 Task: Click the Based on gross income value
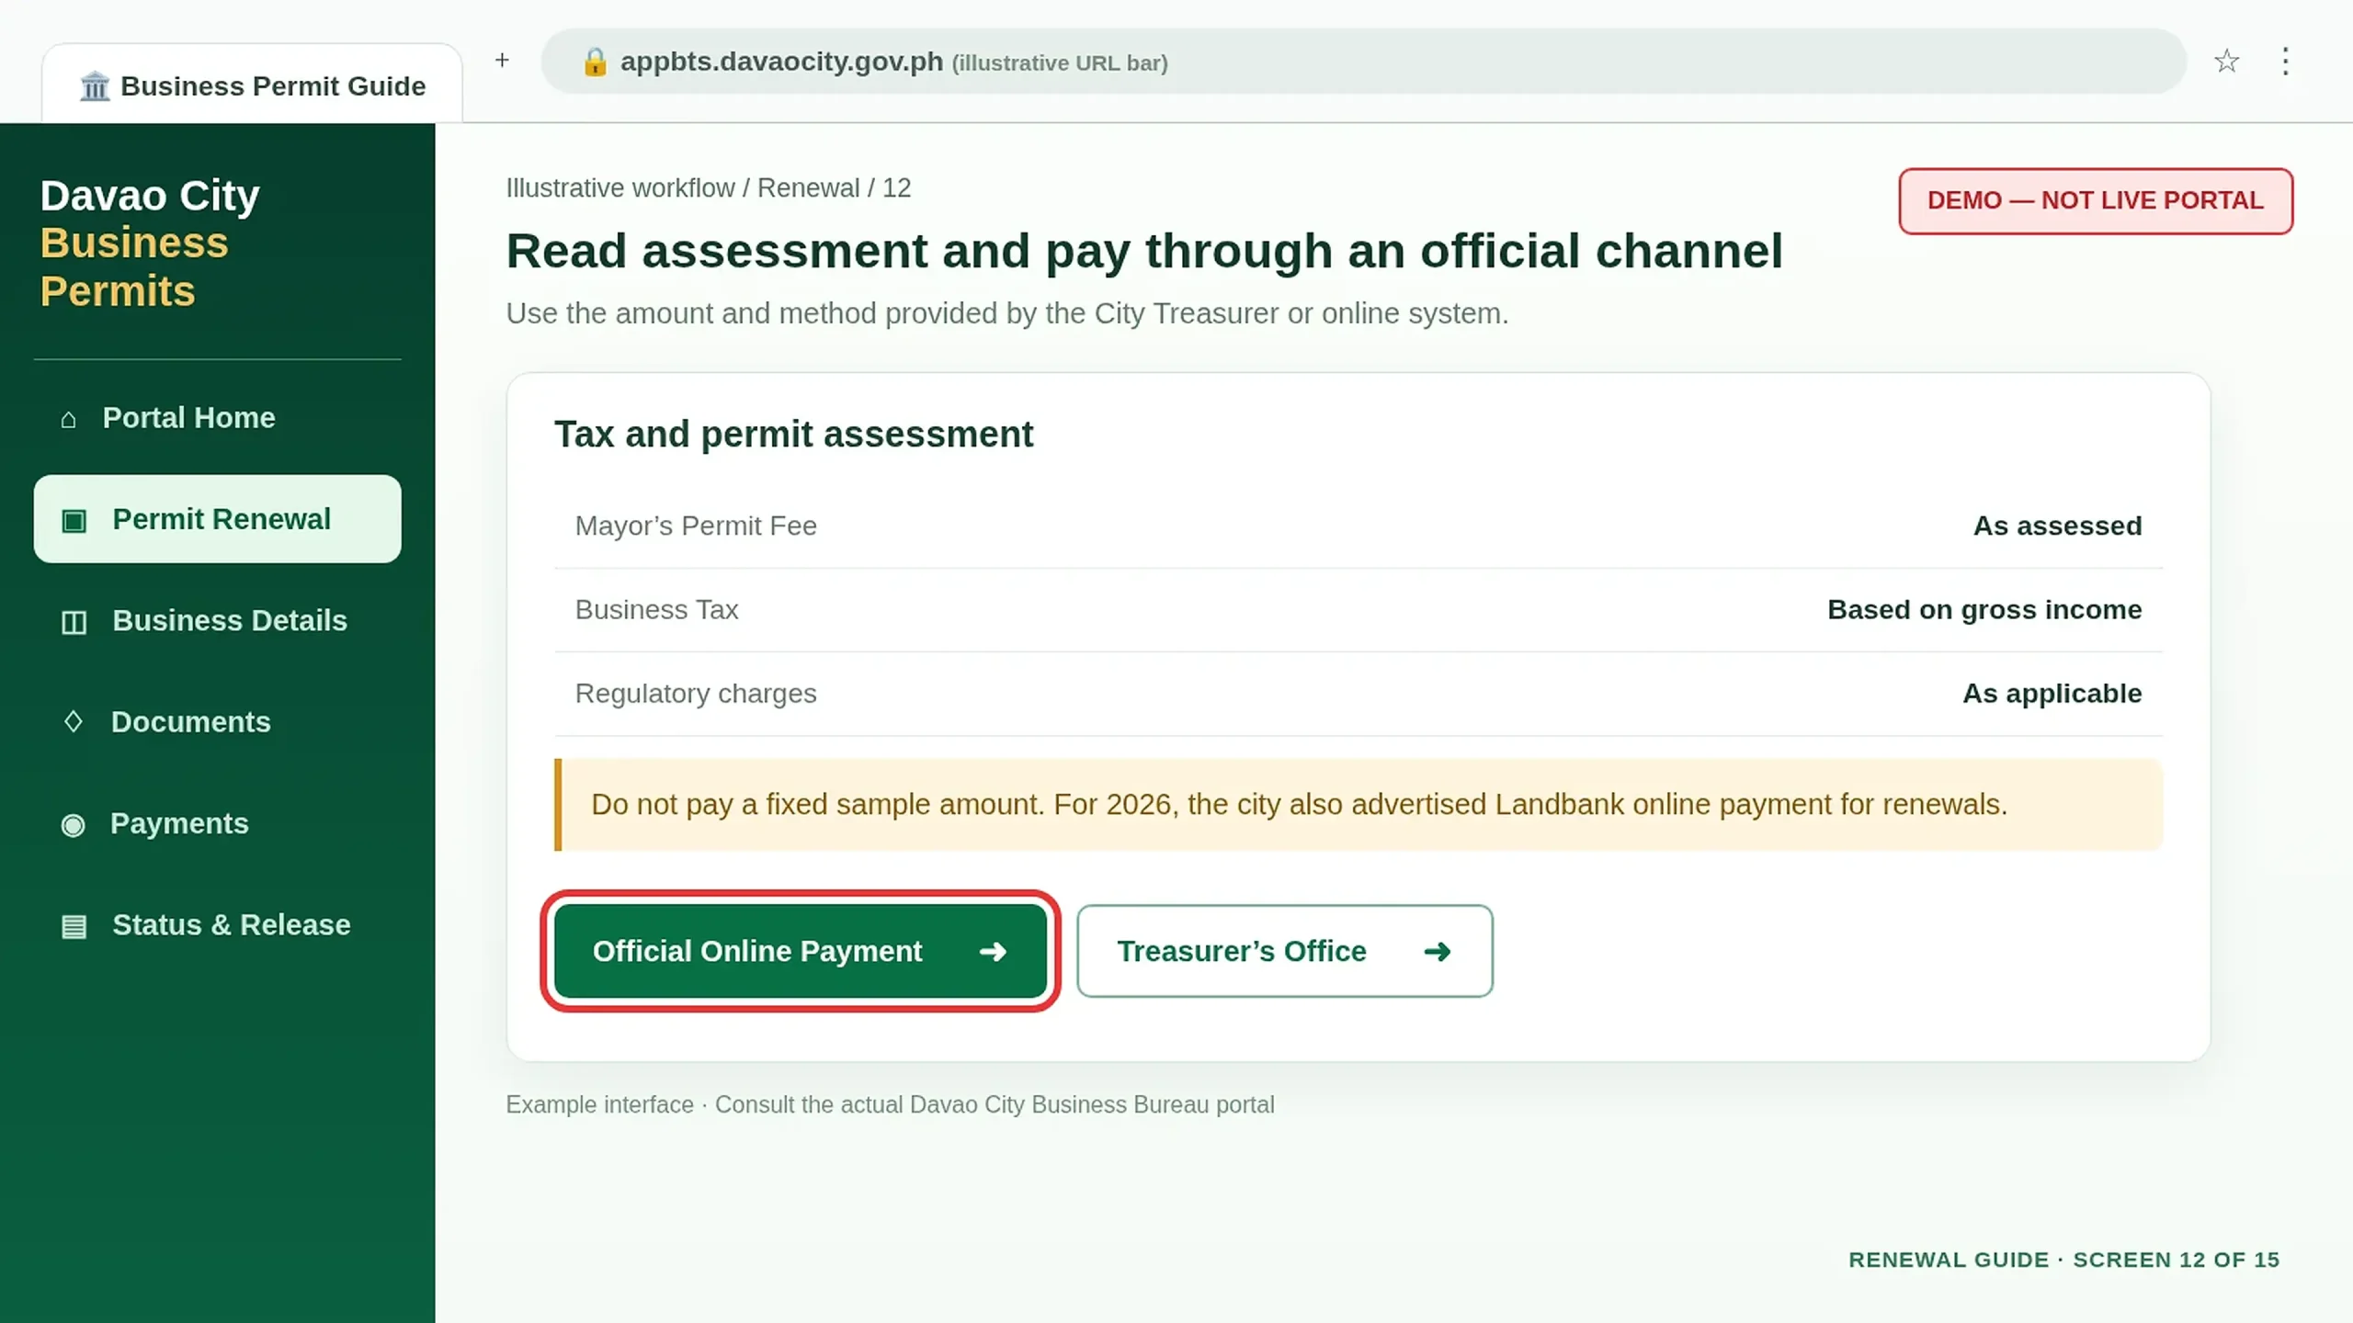[1984, 610]
